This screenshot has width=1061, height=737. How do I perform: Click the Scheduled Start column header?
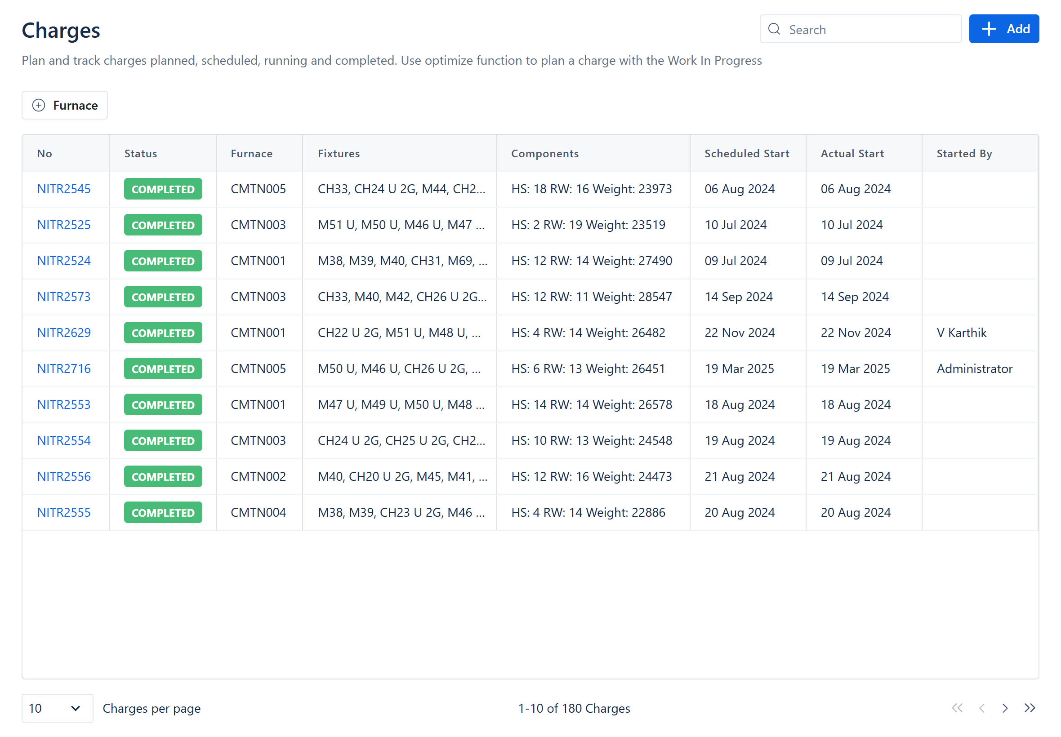pos(746,153)
